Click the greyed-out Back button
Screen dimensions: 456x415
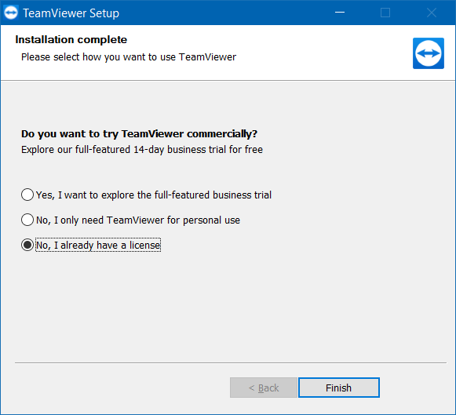(264, 388)
